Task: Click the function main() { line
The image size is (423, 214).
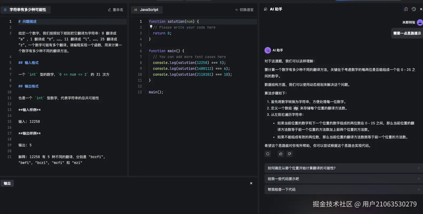Action: pos(166,51)
